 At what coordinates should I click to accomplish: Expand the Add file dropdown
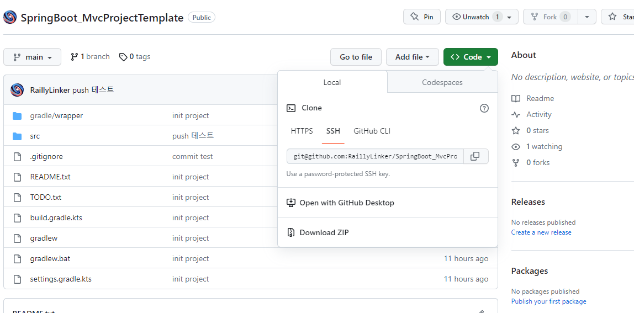pos(413,57)
